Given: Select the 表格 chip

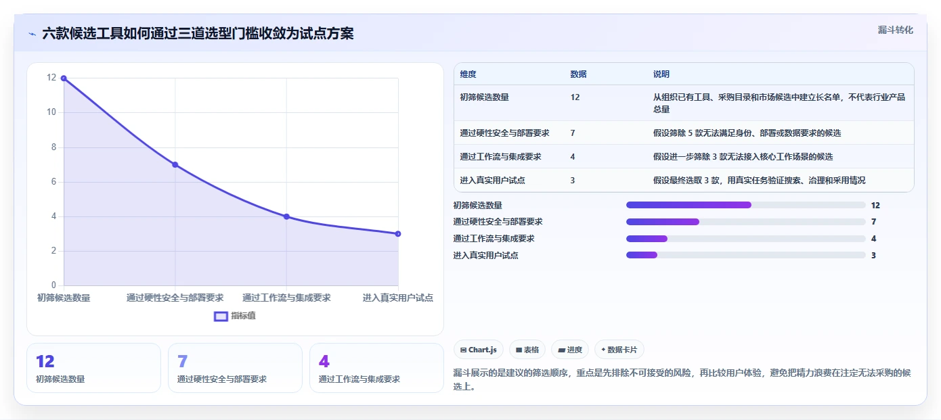Looking at the screenshot, I should [527, 350].
